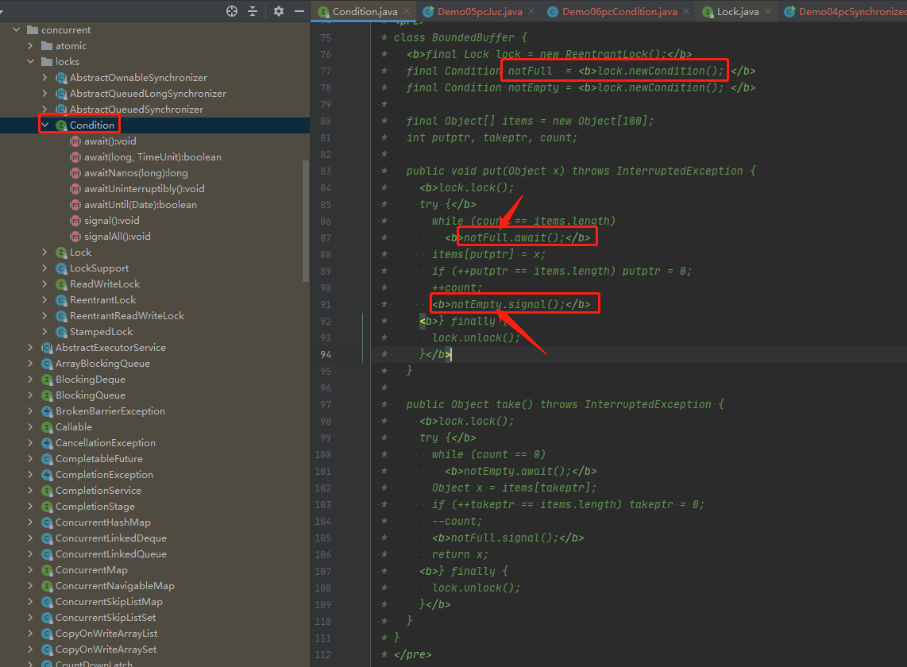Click the CompletionException class icon

[47, 475]
